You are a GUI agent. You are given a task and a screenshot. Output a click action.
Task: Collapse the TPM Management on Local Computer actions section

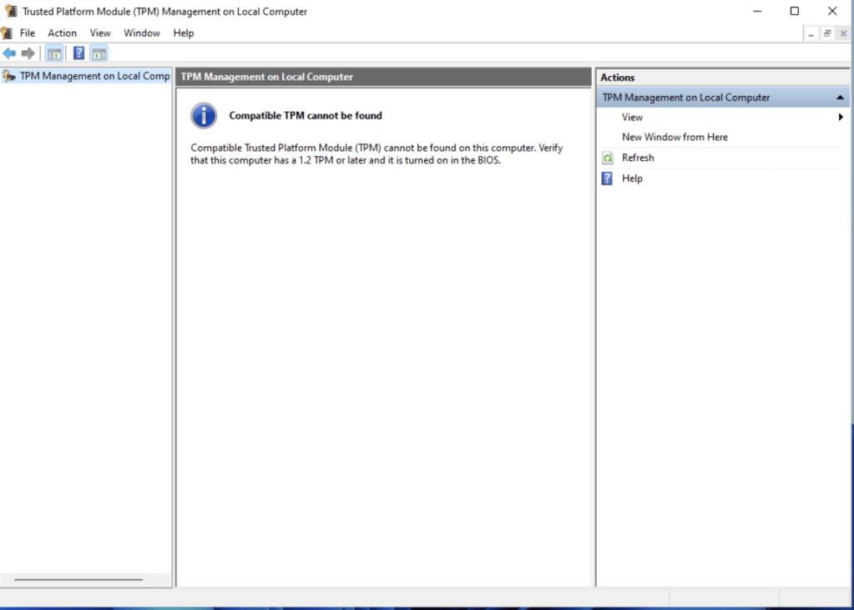[x=841, y=97]
